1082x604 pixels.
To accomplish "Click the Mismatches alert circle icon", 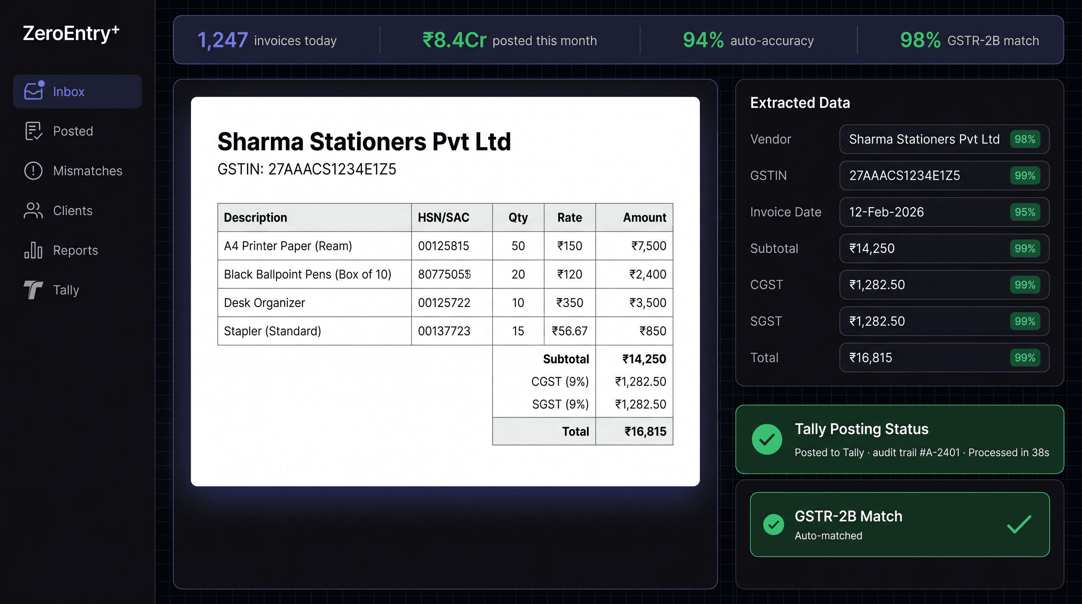I will 33,171.
